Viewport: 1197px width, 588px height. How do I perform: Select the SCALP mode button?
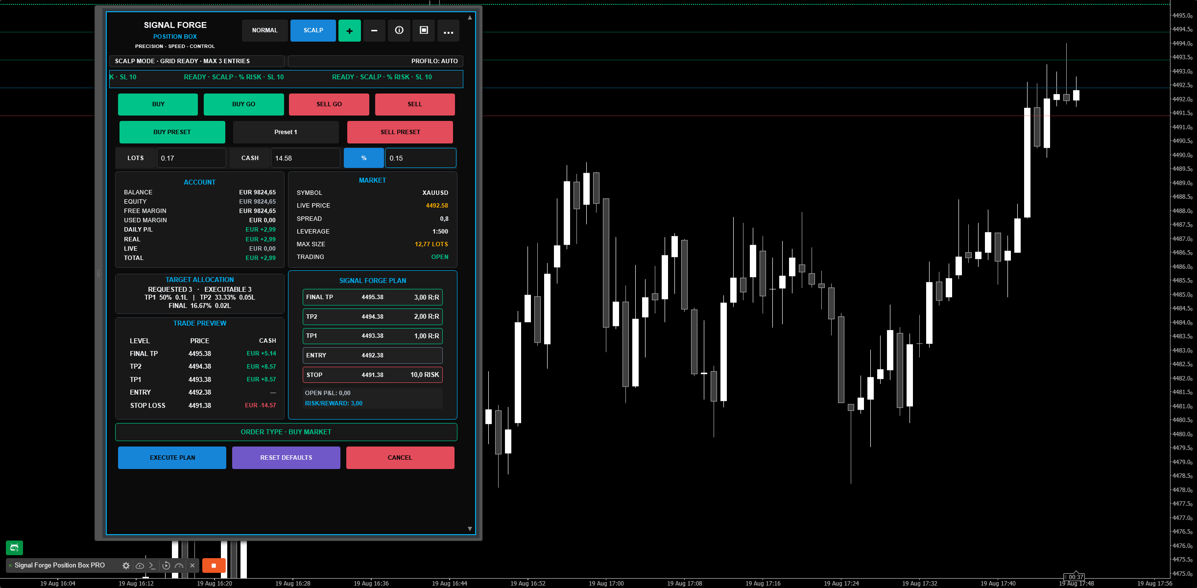313,30
